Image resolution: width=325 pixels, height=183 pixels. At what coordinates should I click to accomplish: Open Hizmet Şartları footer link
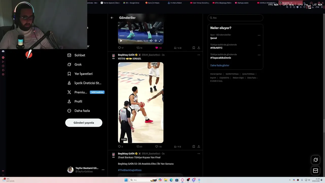pos(216,74)
